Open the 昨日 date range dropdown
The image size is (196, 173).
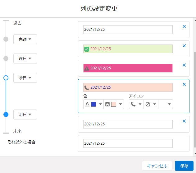coord(25,58)
